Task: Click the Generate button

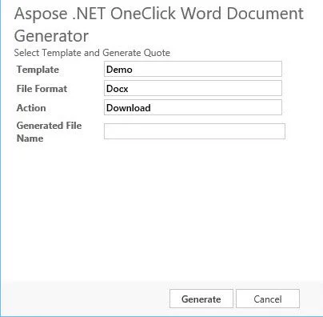Action: pos(201,299)
